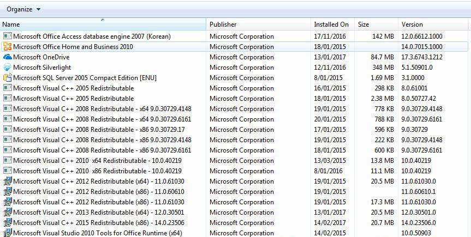
Task: Click install date 14/02/2017
Action: [330, 223]
